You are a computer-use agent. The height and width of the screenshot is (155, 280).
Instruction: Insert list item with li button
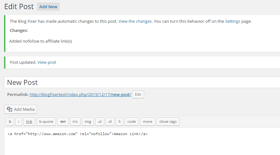[x=119, y=122]
